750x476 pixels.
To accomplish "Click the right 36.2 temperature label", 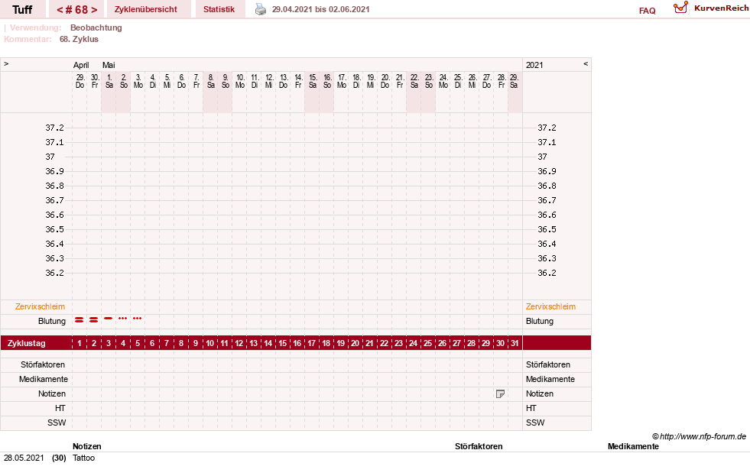I will [x=547, y=273].
